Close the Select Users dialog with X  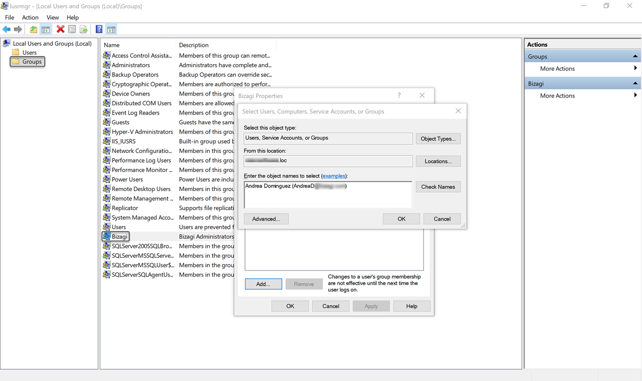point(458,111)
